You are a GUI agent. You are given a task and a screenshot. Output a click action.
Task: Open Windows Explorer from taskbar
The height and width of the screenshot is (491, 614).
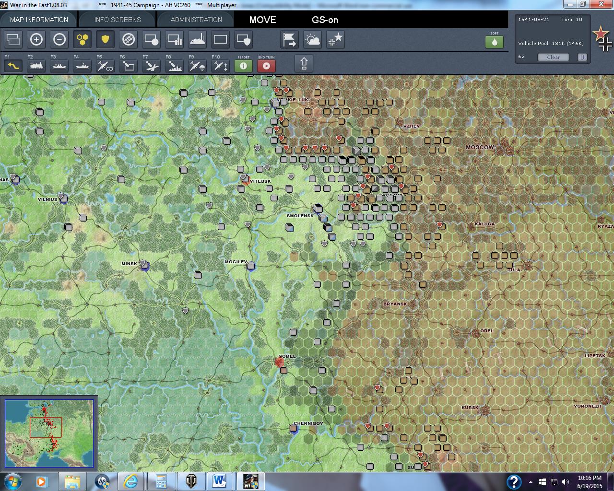(72, 481)
